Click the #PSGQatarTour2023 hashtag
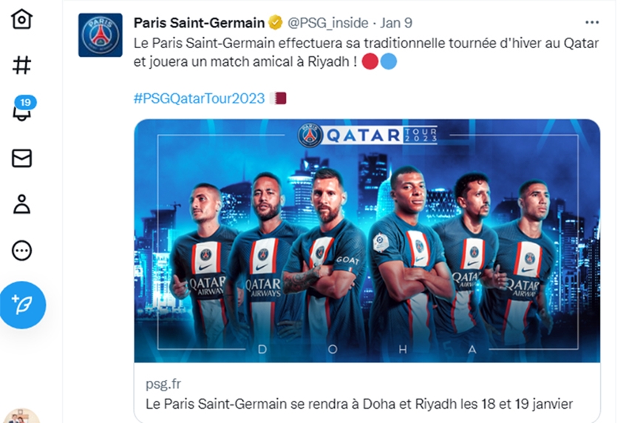643x423 pixels. [199, 98]
